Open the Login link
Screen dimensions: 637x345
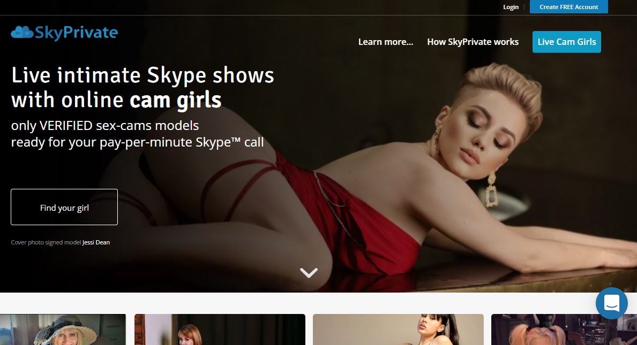511,7
